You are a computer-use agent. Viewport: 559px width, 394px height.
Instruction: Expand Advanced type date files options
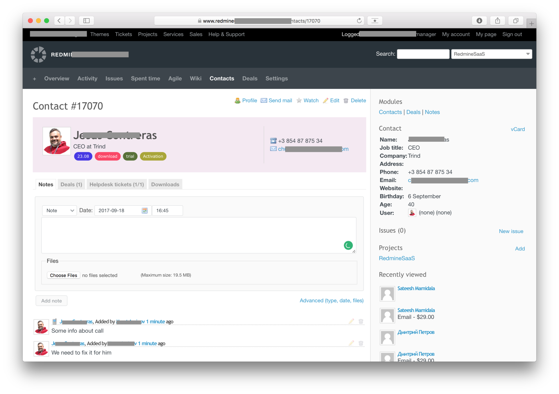332,300
